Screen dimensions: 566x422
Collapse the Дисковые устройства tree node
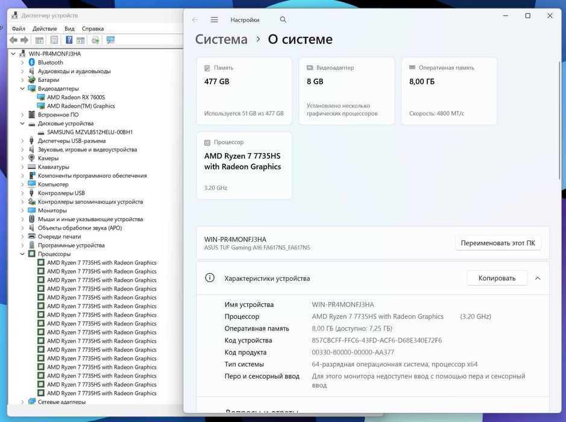click(22, 124)
